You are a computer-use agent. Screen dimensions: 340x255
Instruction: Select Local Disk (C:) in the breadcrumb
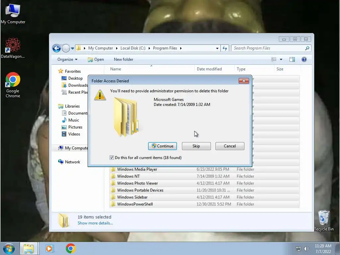pos(133,48)
